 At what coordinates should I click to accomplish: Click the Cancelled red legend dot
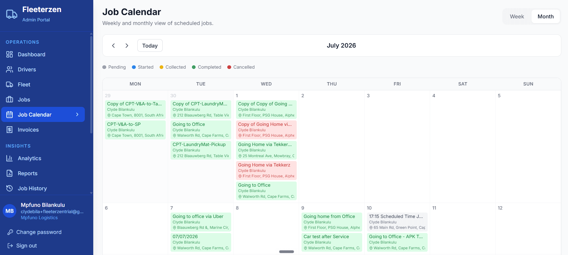click(x=229, y=67)
